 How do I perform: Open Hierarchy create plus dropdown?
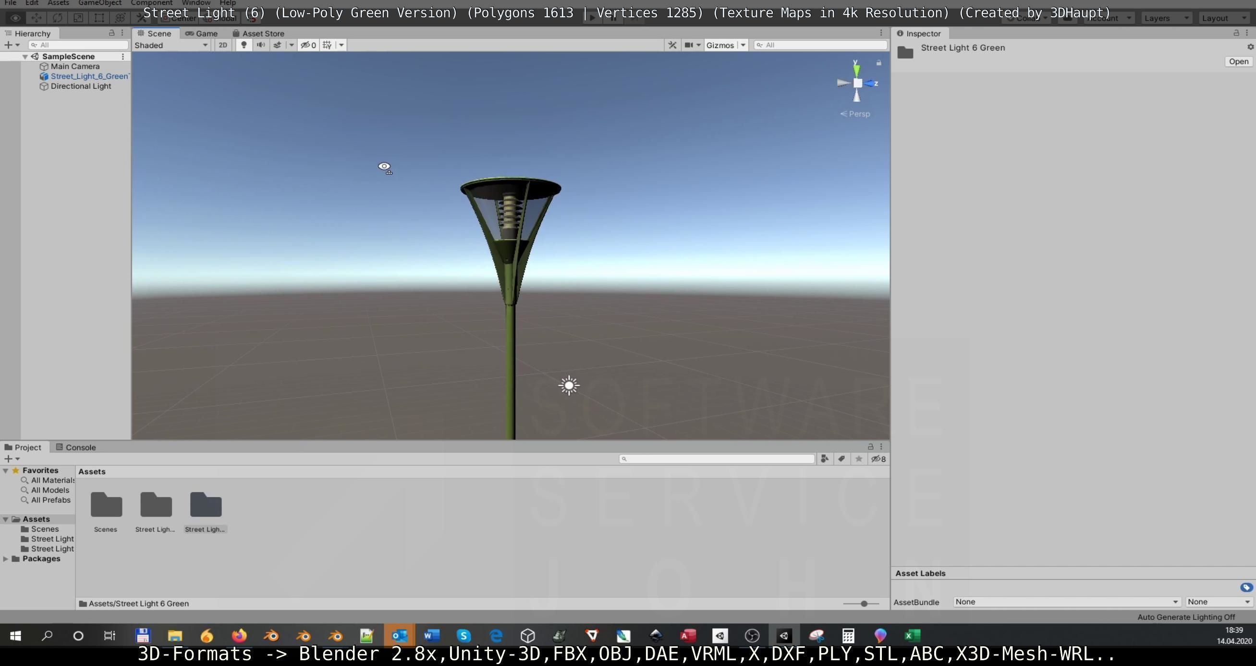(12, 45)
